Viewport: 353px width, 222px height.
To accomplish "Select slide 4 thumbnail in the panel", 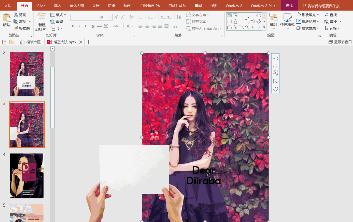I will 27,176.
